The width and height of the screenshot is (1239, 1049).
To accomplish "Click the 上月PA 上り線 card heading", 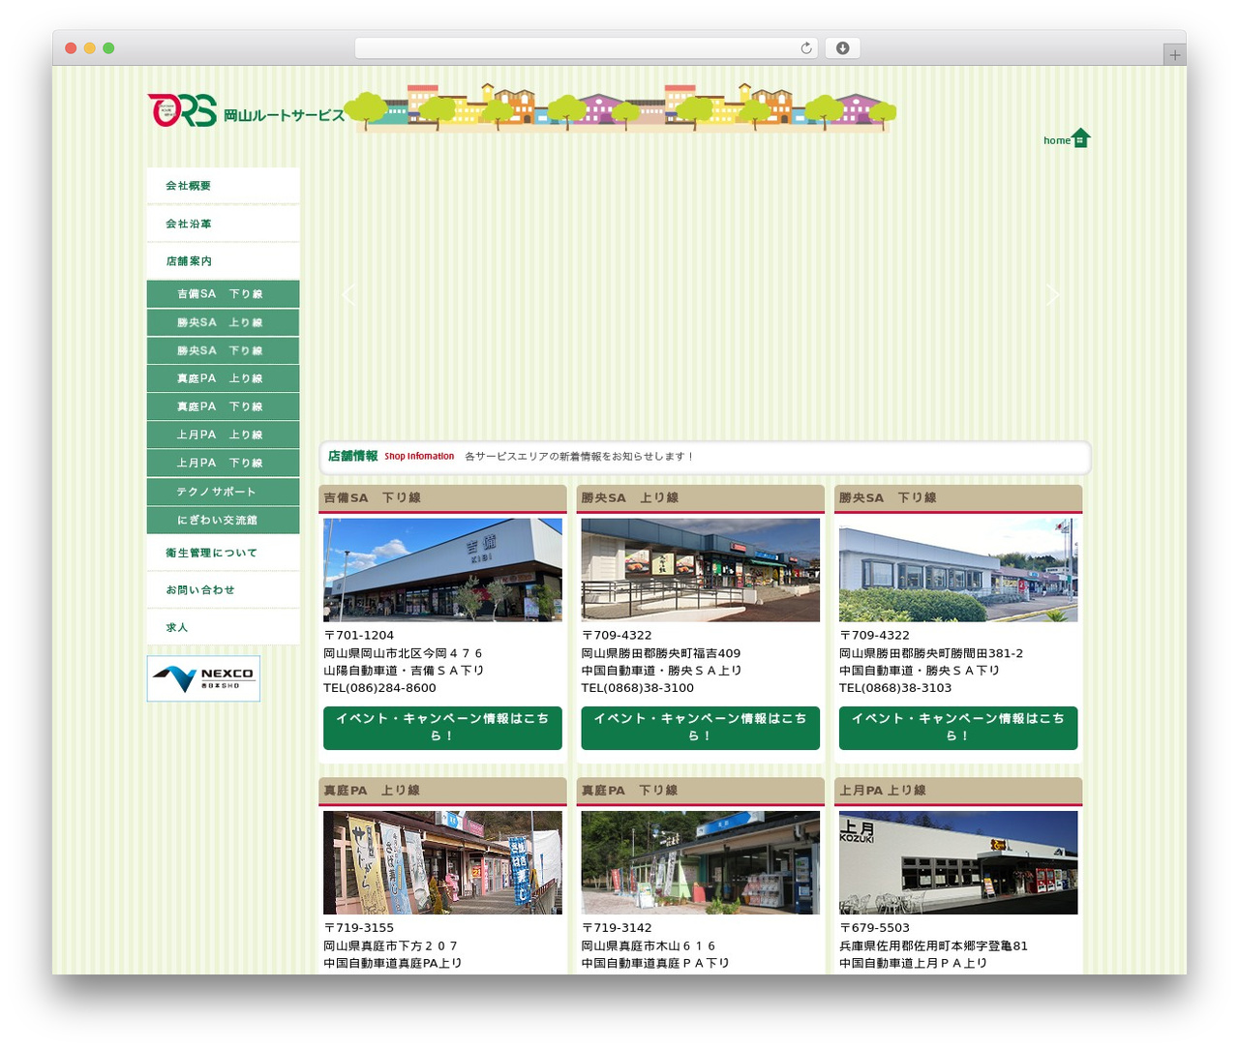I will click(x=957, y=791).
